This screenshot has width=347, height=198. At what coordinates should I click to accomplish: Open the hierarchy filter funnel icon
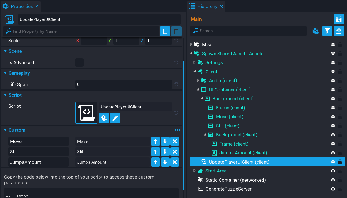coord(327,31)
